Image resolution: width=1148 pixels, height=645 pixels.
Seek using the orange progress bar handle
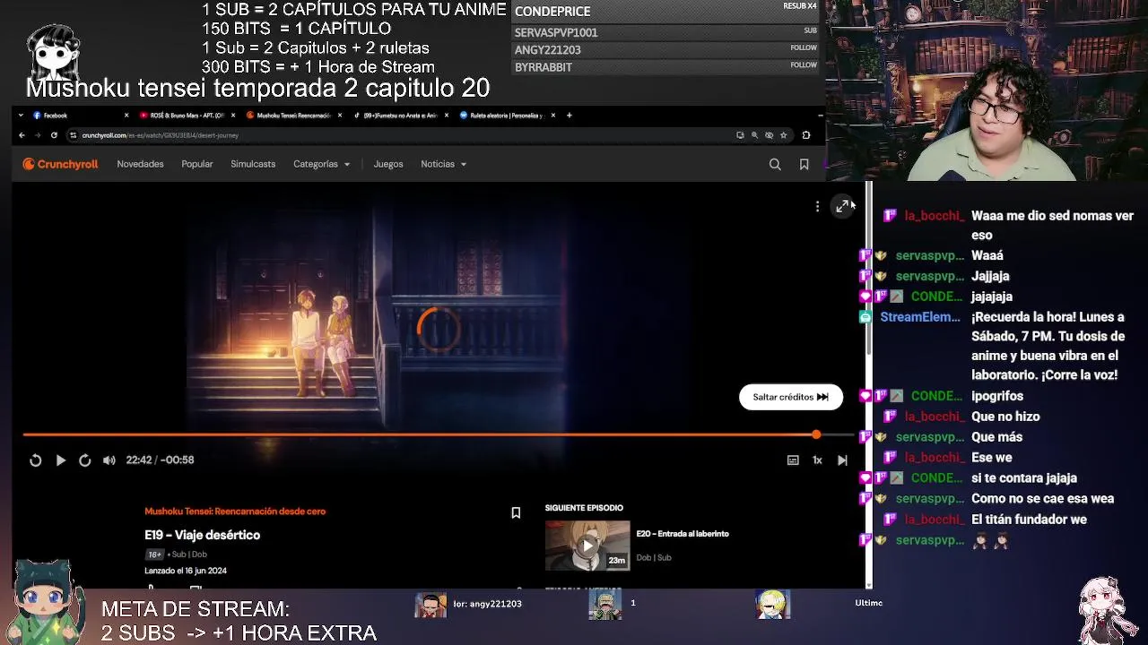point(816,434)
